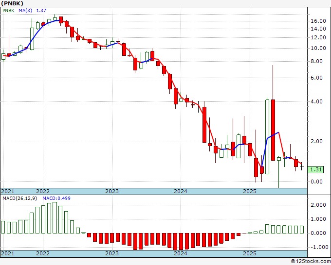Click the 2.00 price axis label
The height and width of the screenshot is (265, 331).
[x=317, y=141]
